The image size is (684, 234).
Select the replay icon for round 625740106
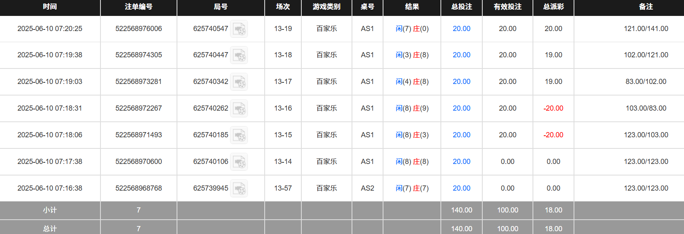click(239, 162)
